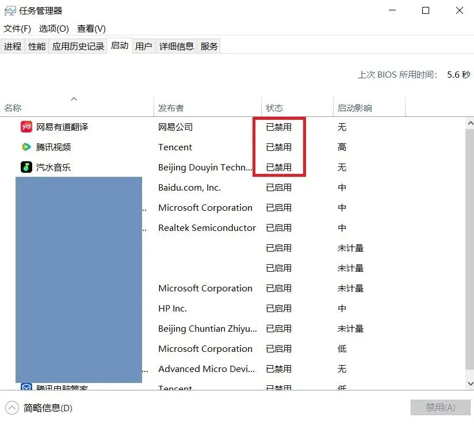The image size is (474, 425).
Task: Click 已禁用 status in 网易有道翻译 row
Action: pos(279,127)
